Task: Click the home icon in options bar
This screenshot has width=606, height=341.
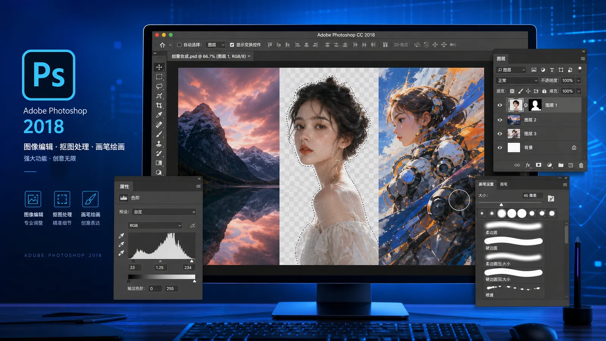Action: point(162,45)
